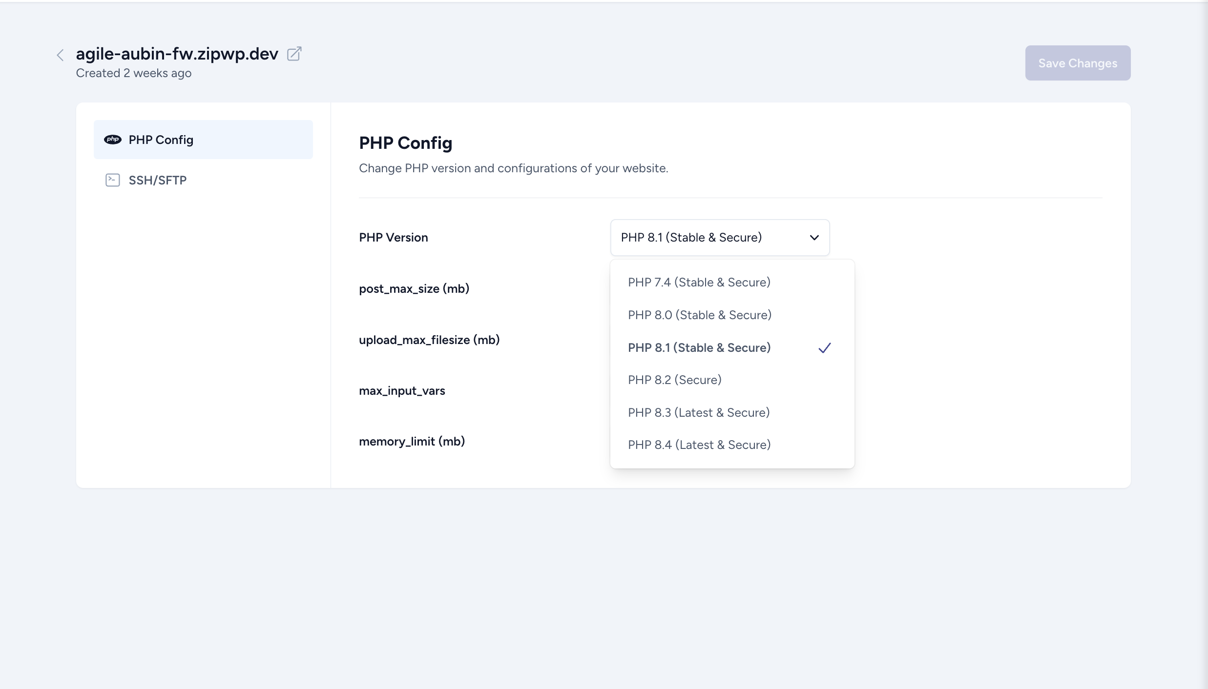The image size is (1208, 689).
Task: Select PHP 8.4 (Latest & Secure) version
Action: [699, 445]
